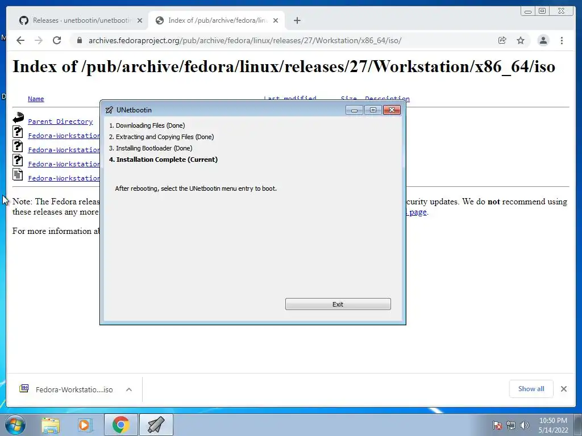Click 'After rebooting' instruction text
This screenshot has height=436, width=582.
[x=196, y=188]
